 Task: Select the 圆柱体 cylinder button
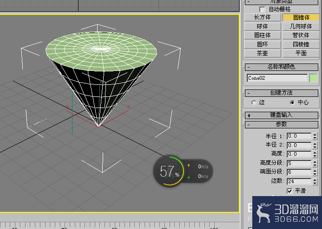(262, 35)
